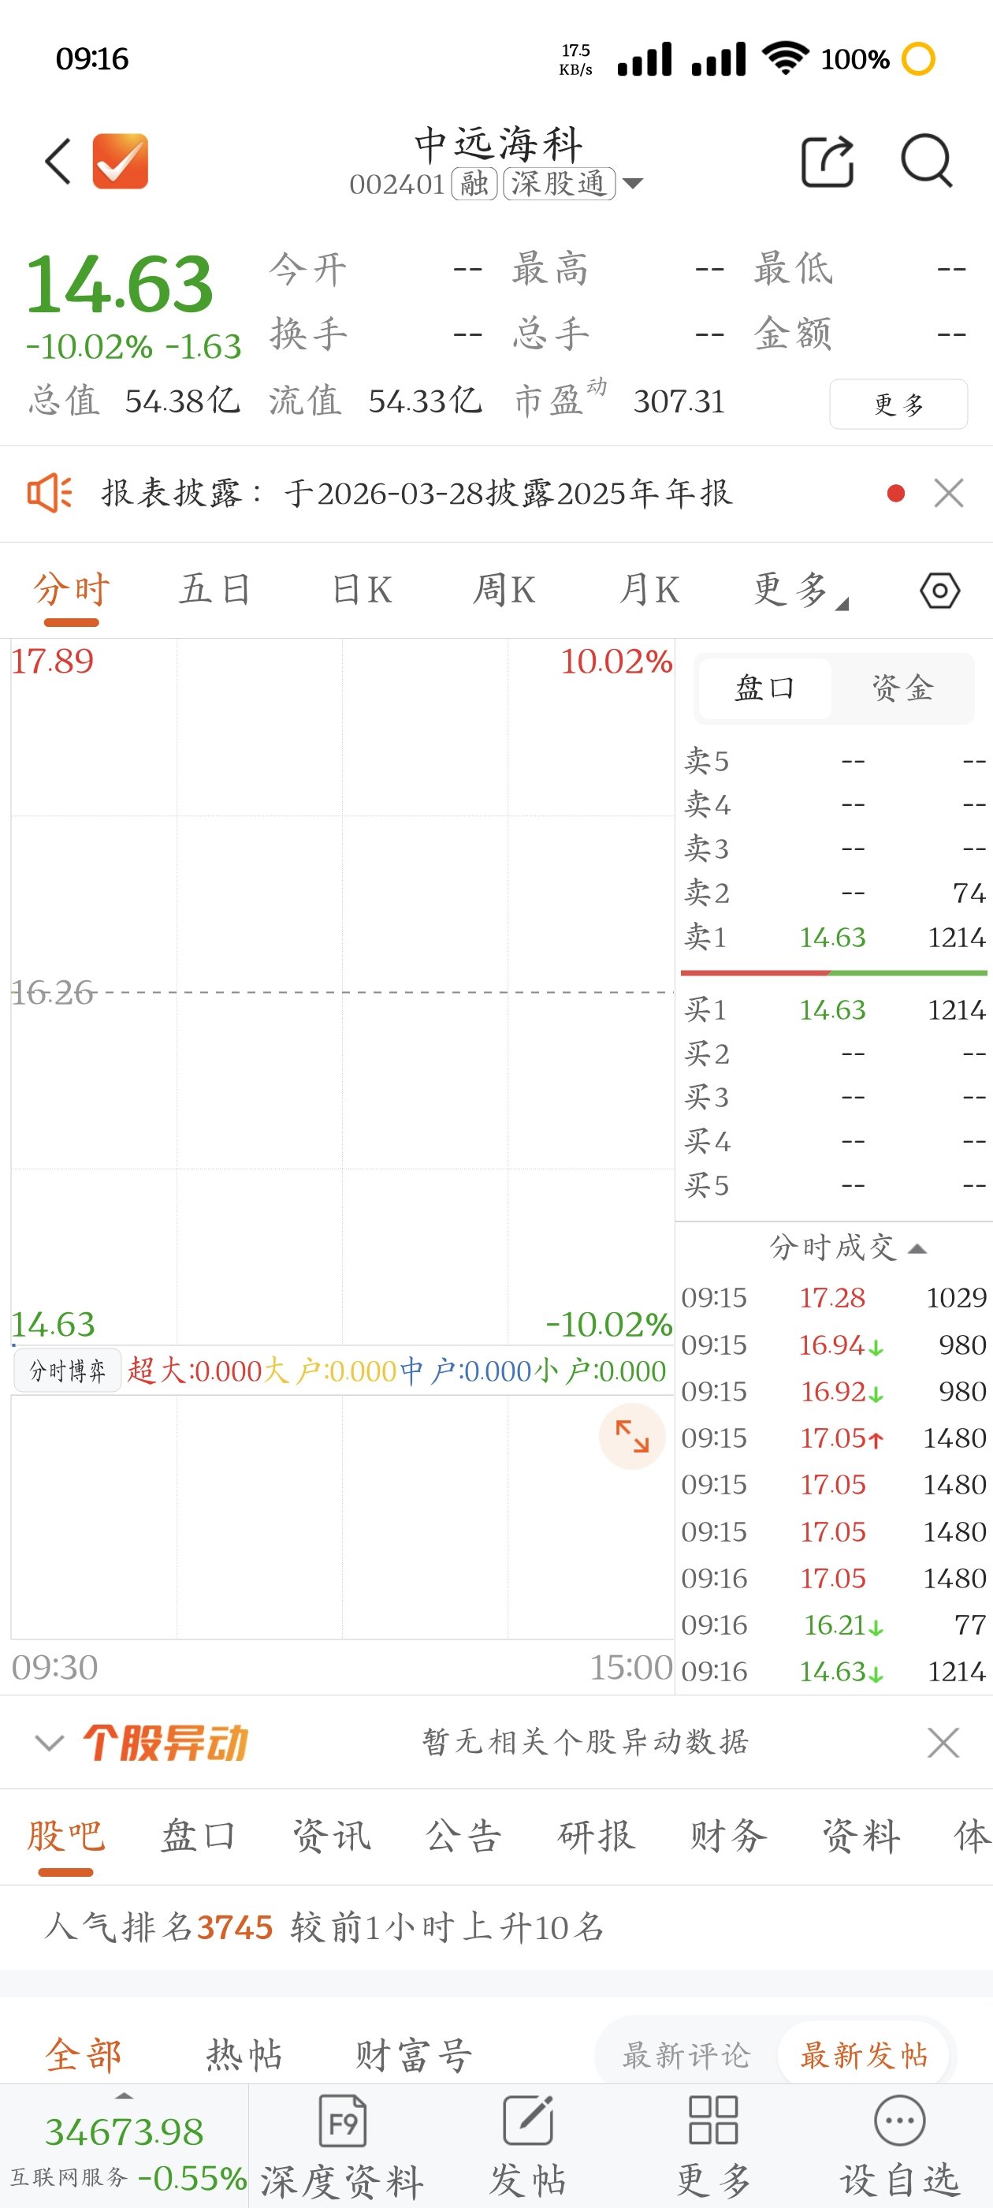The image size is (993, 2208).
Task: Open the share icon
Action: (827, 161)
